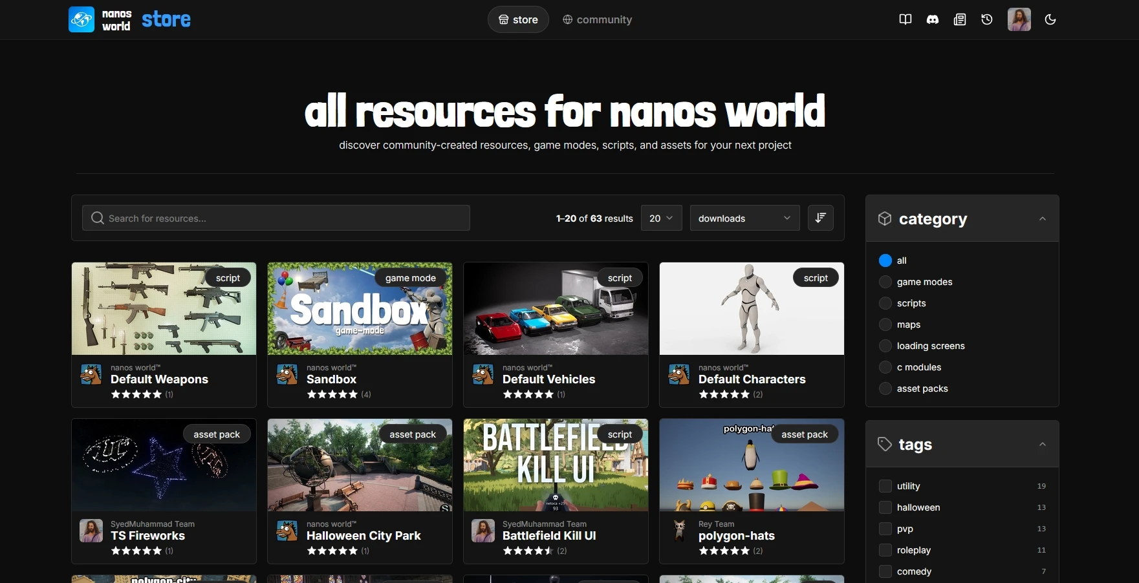Image resolution: width=1139 pixels, height=583 pixels.
Task: Open the Sandbox resource title
Action: 331,379
